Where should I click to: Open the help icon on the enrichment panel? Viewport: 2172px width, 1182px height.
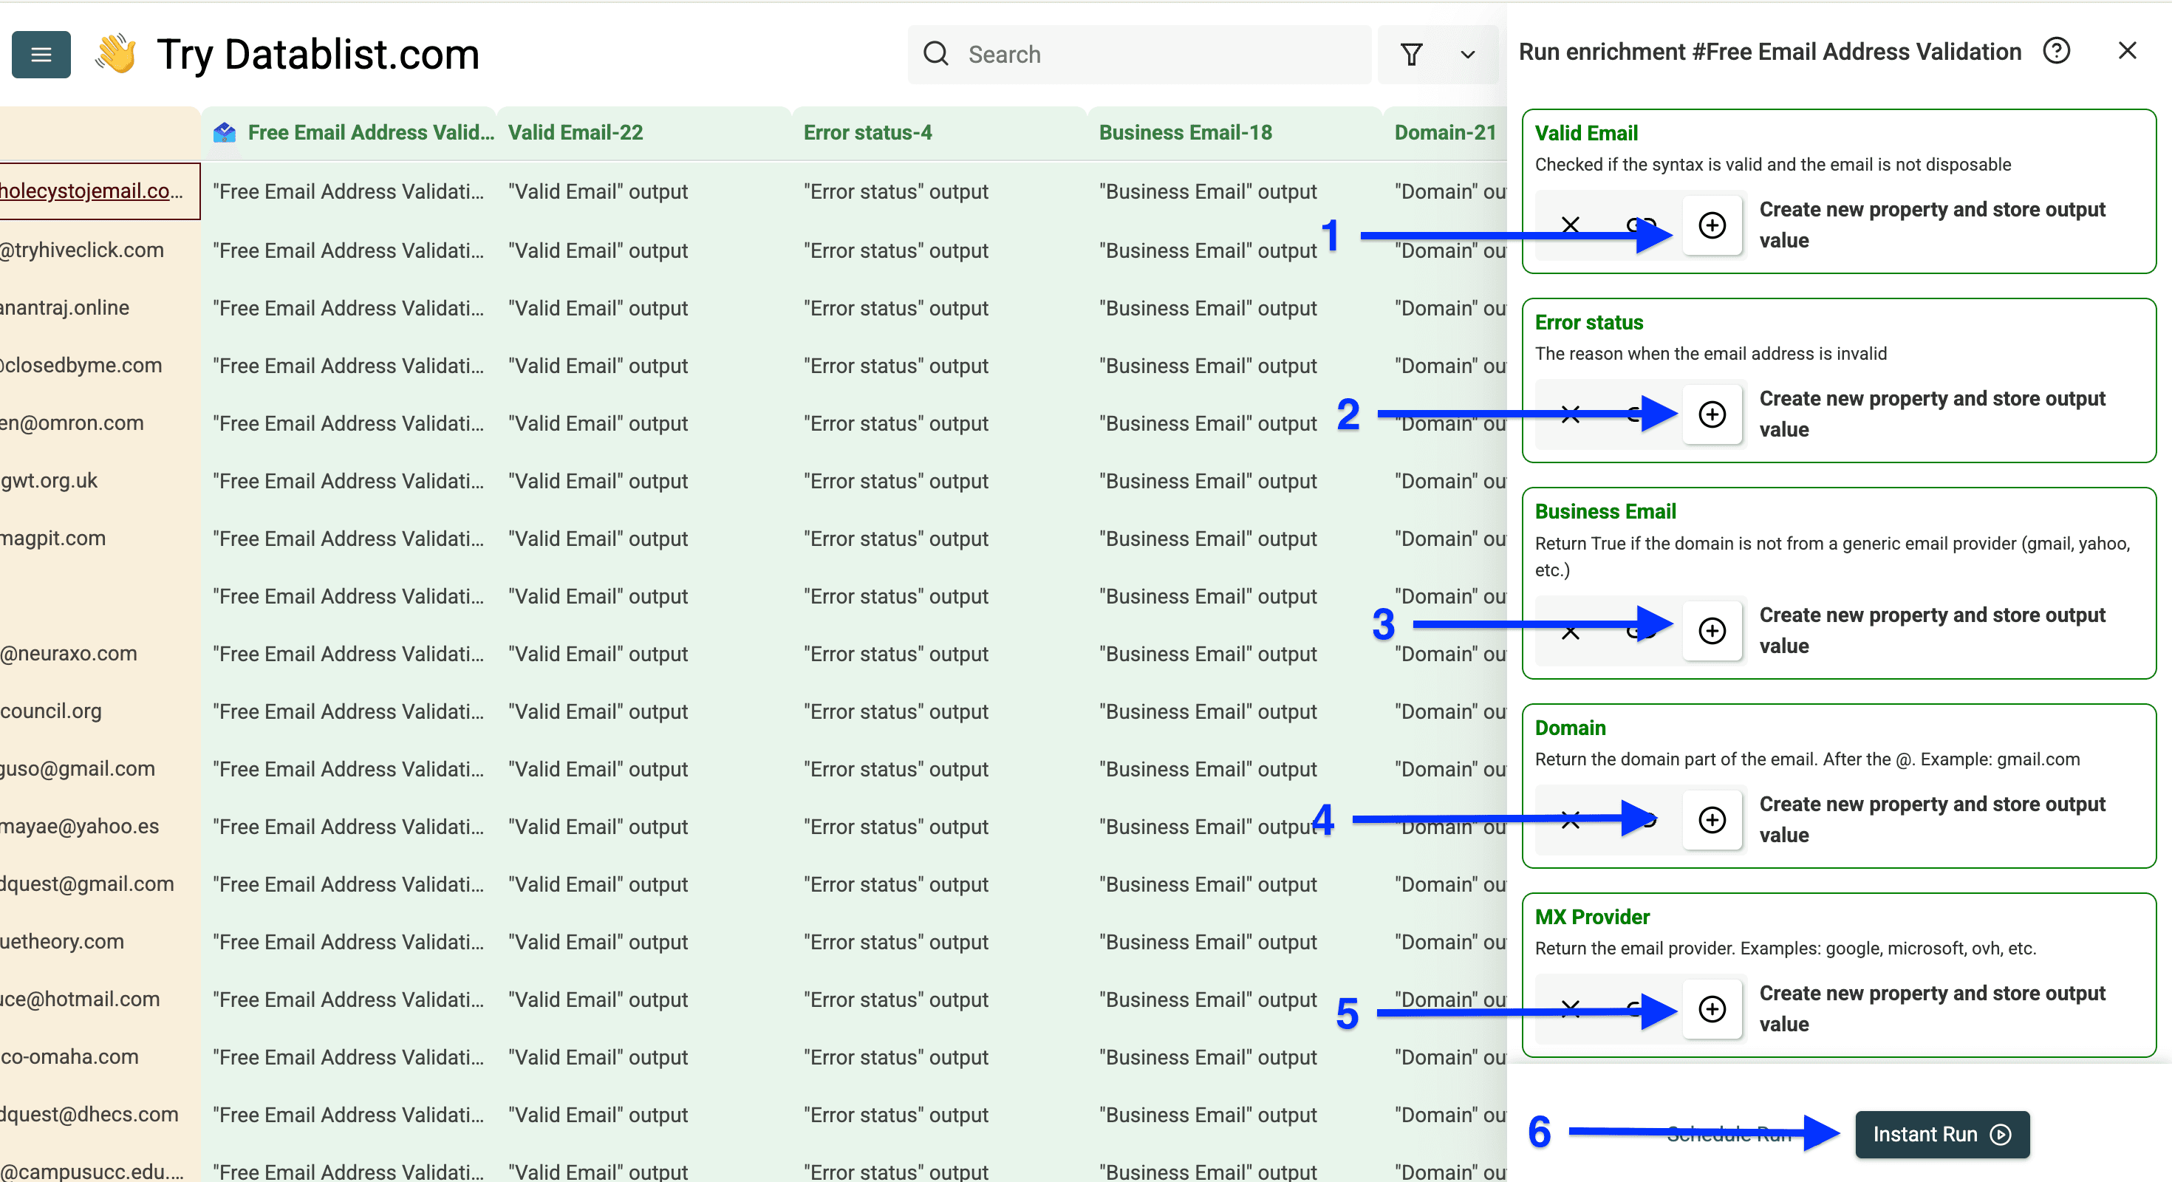click(2057, 52)
